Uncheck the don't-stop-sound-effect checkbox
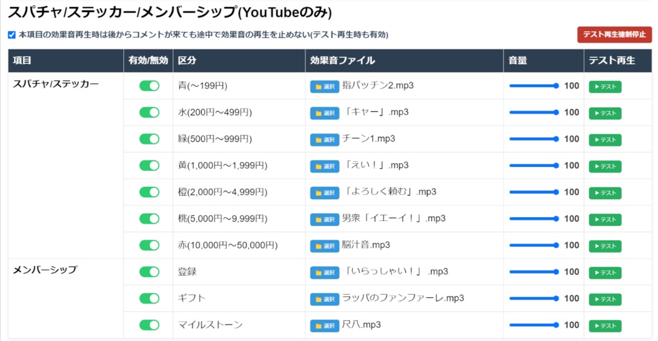 point(12,35)
